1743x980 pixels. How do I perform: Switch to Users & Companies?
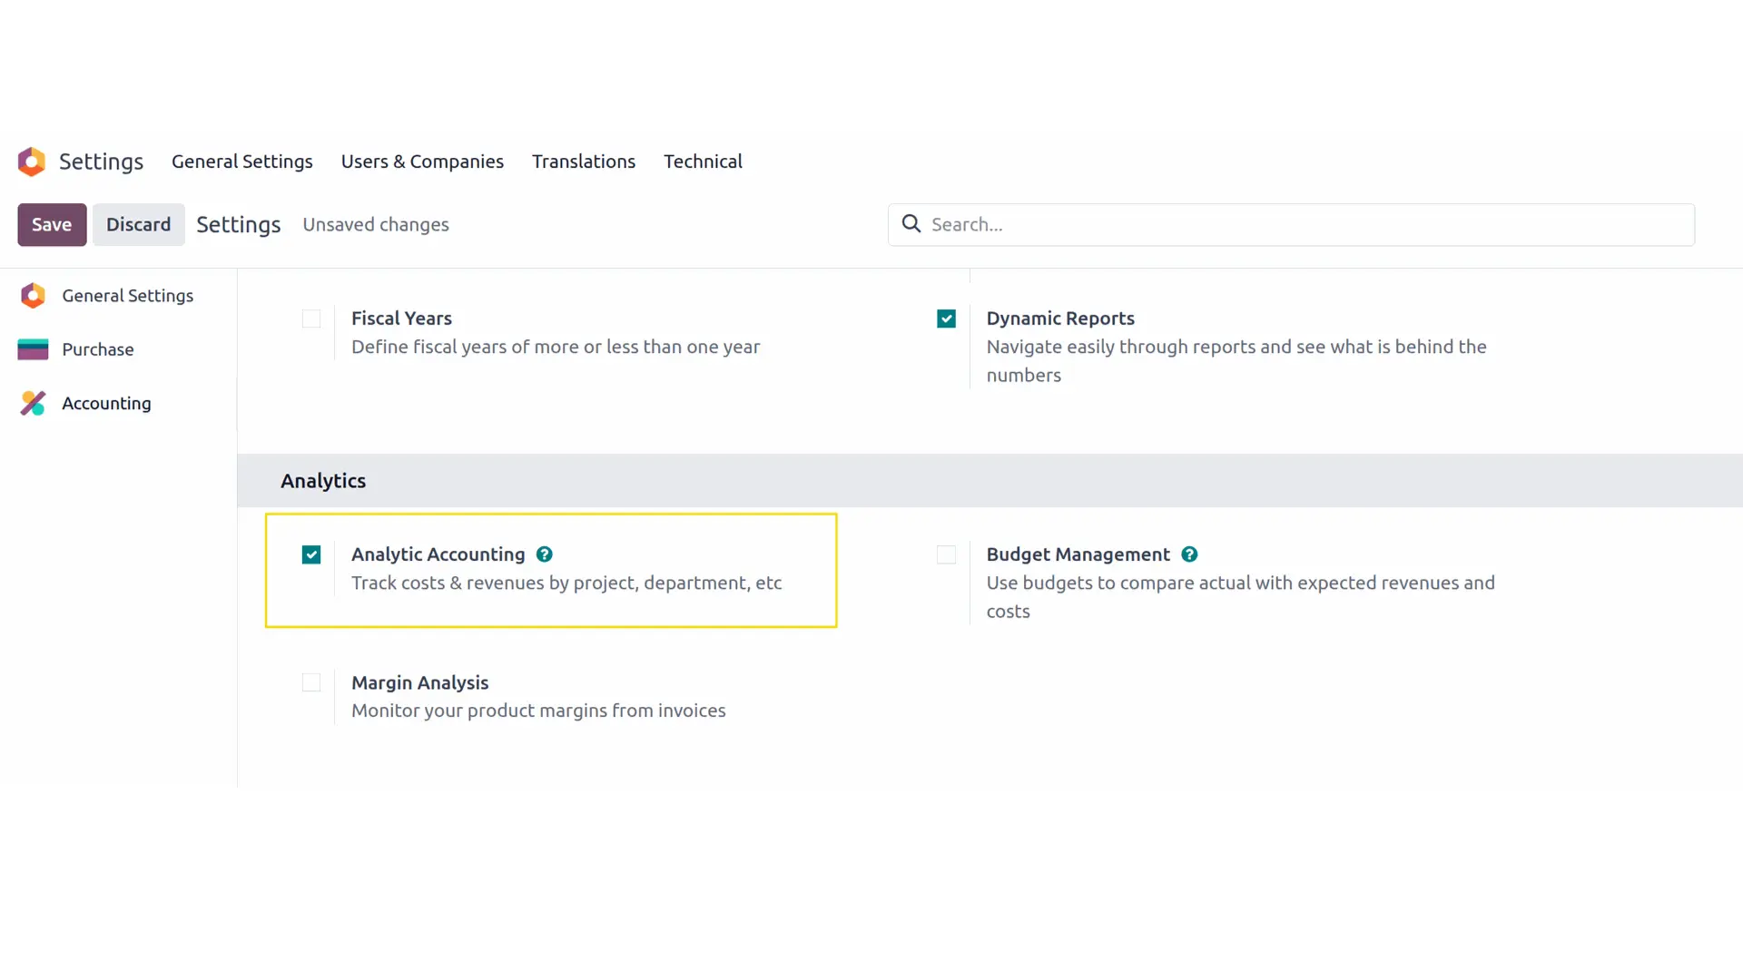tap(422, 162)
